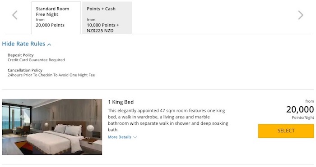Click the Deposit Policy heading
Viewport: 316px width, 167px height.
click(x=21, y=55)
